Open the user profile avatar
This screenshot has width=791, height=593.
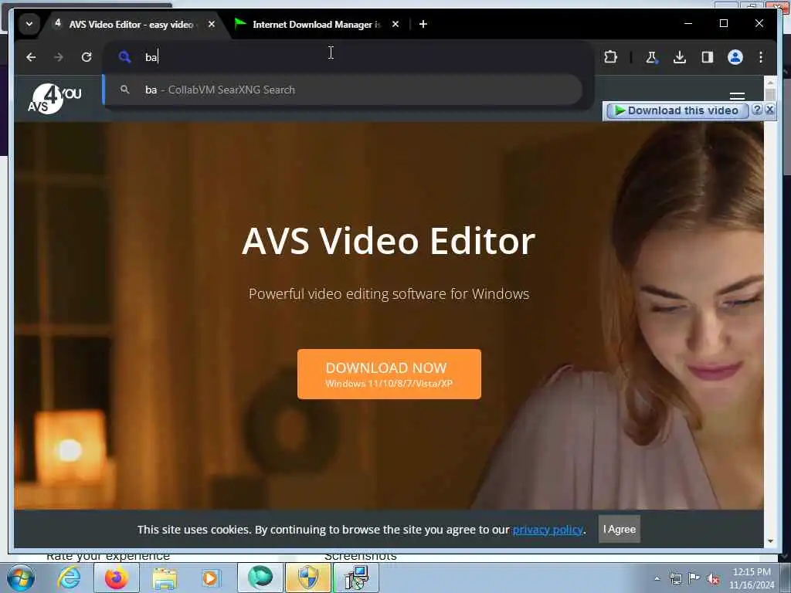tap(735, 57)
